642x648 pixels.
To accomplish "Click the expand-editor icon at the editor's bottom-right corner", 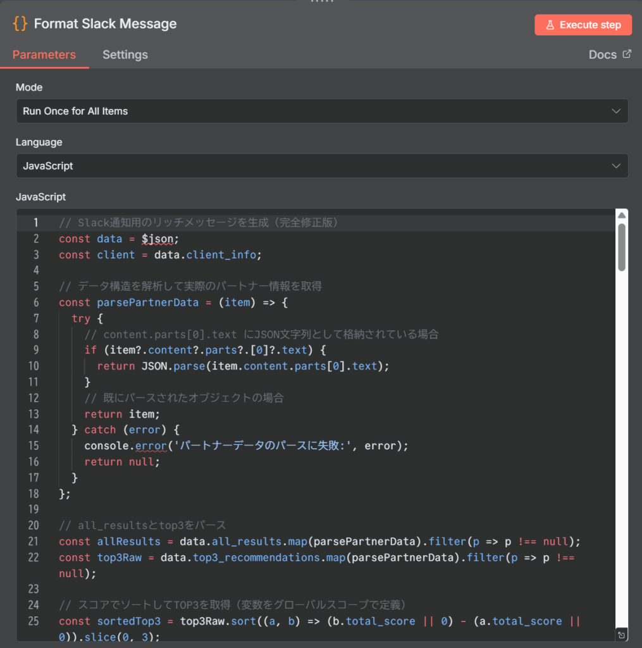I will (x=621, y=635).
